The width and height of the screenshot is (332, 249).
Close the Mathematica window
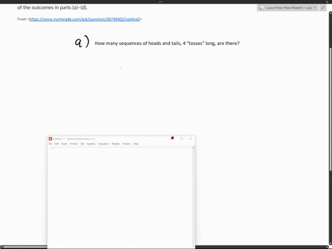point(191,138)
